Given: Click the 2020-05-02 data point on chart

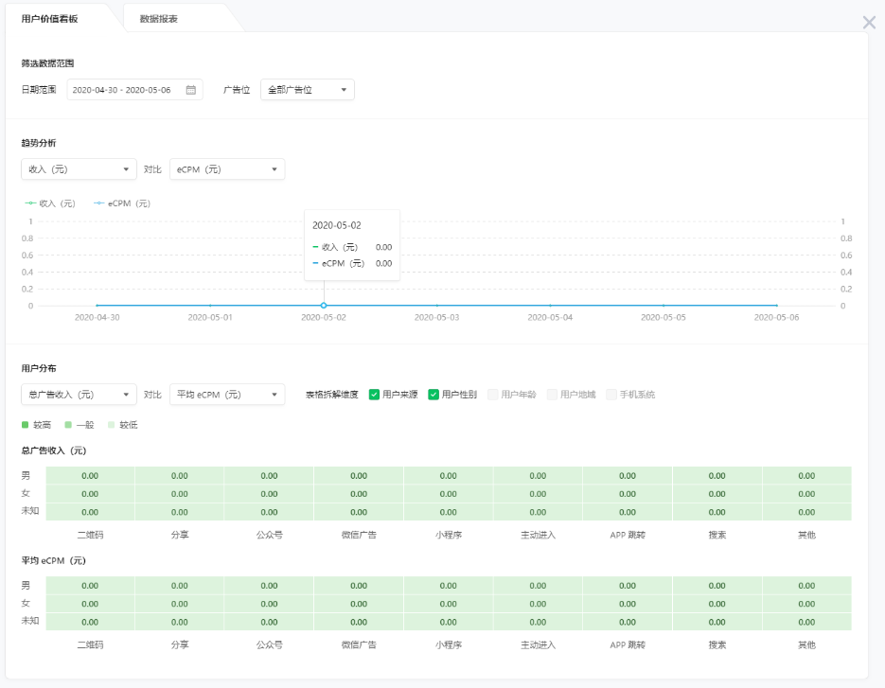Looking at the screenshot, I should (x=324, y=306).
